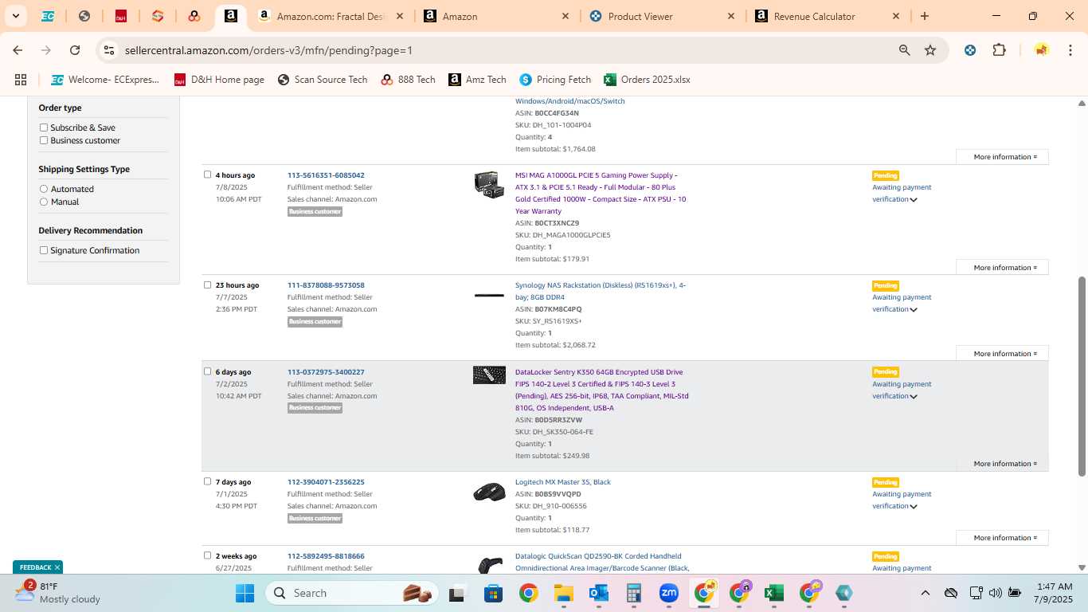This screenshot has height=612, width=1088.
Task: Open Windows Start menu
Action: coord(245,593)
